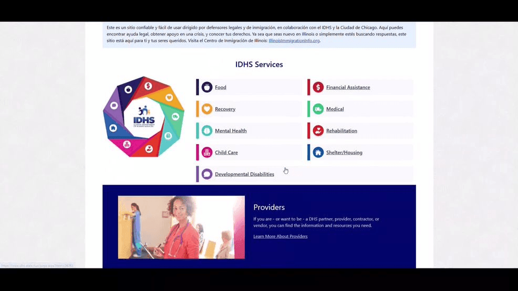The width and height of the screenshot is (518, 291).
Task: Click the Developmental Disabilities purple icon
Action: (x=207, y=174)
